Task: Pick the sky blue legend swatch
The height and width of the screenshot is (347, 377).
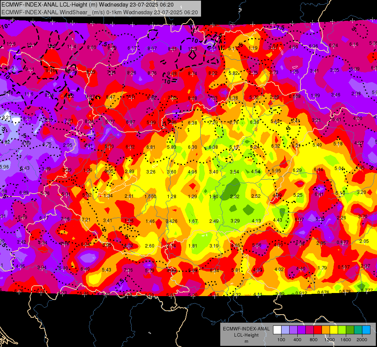Action: point(366,330)
